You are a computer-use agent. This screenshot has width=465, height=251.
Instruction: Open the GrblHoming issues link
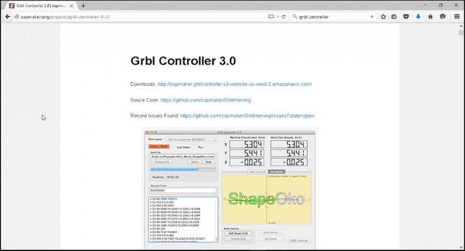coord(247,115)
